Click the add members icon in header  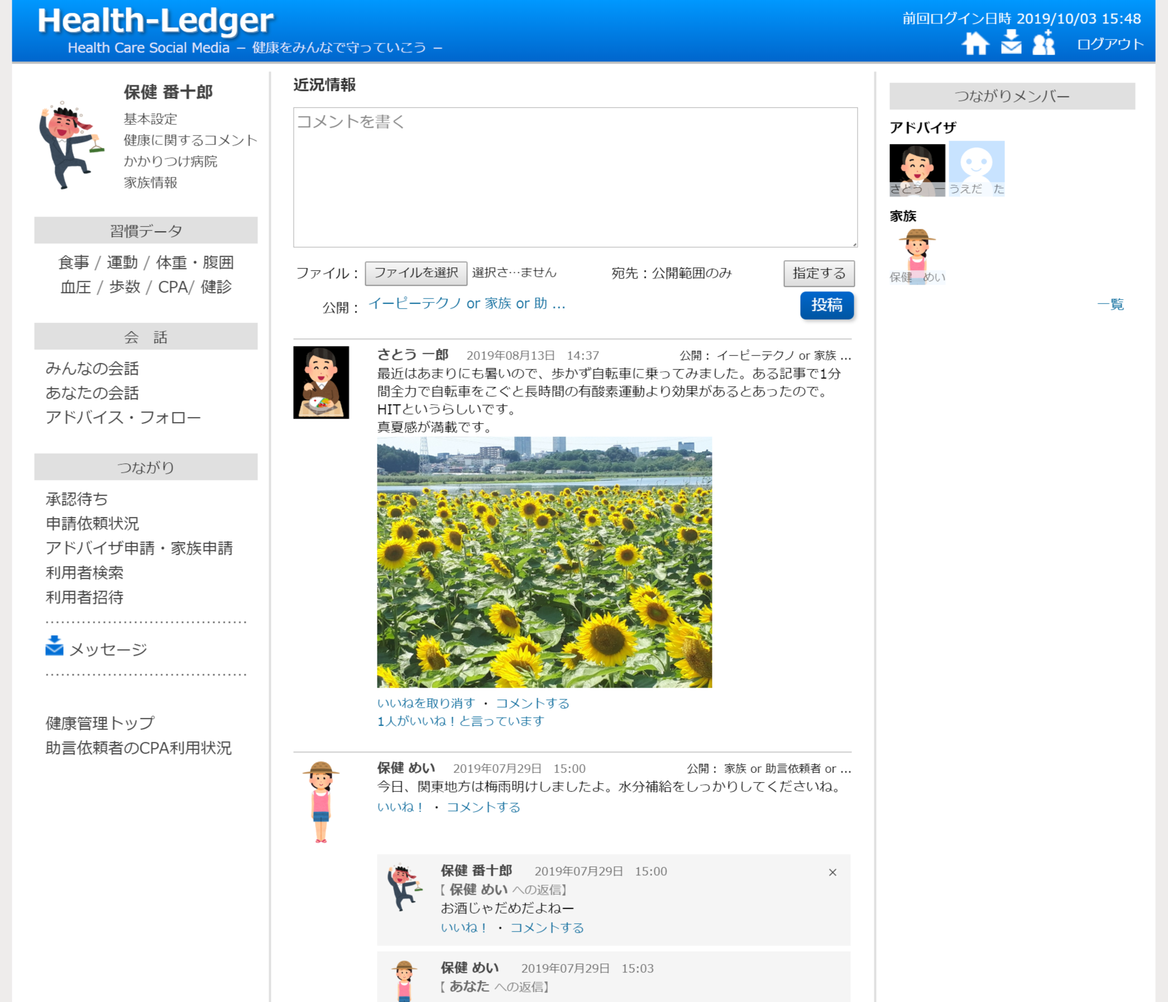click(x=1043, y=43)
